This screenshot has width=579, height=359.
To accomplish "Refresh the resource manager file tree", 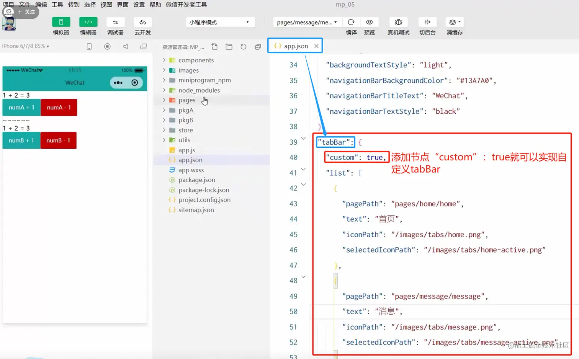I will tap(244, 47).
